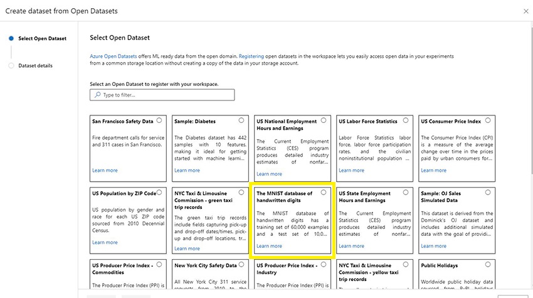Click the Sample: Diabetes card title
This screenshot has width=533, height=298.
195,122
